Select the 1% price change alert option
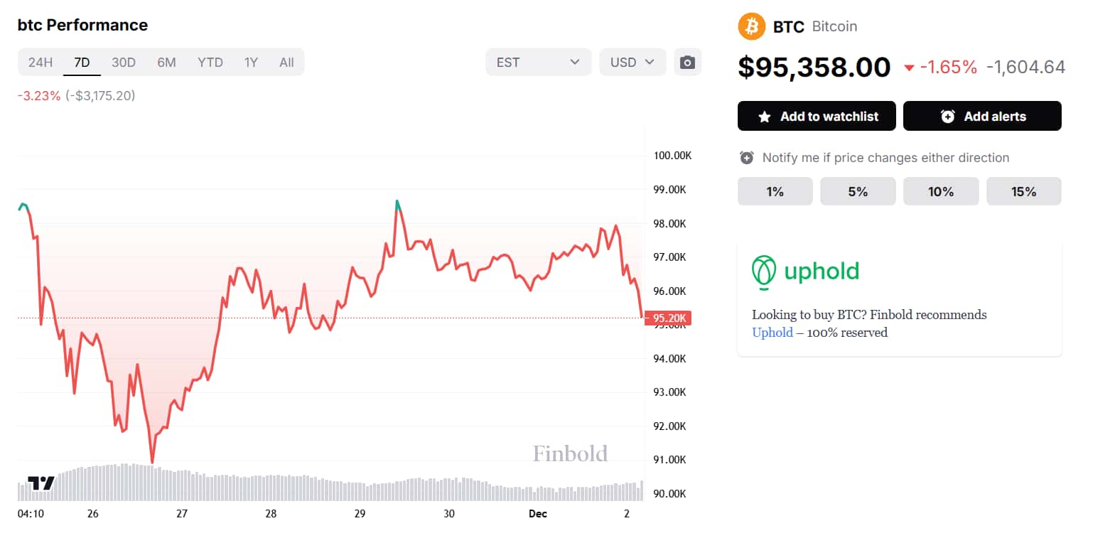Screen dimensions: 1093x538 click(775, 191)
